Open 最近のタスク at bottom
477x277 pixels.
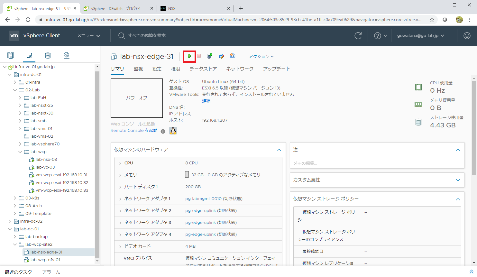18,272
